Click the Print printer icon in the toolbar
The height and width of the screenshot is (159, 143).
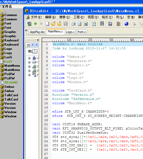[x=73, y=24]
